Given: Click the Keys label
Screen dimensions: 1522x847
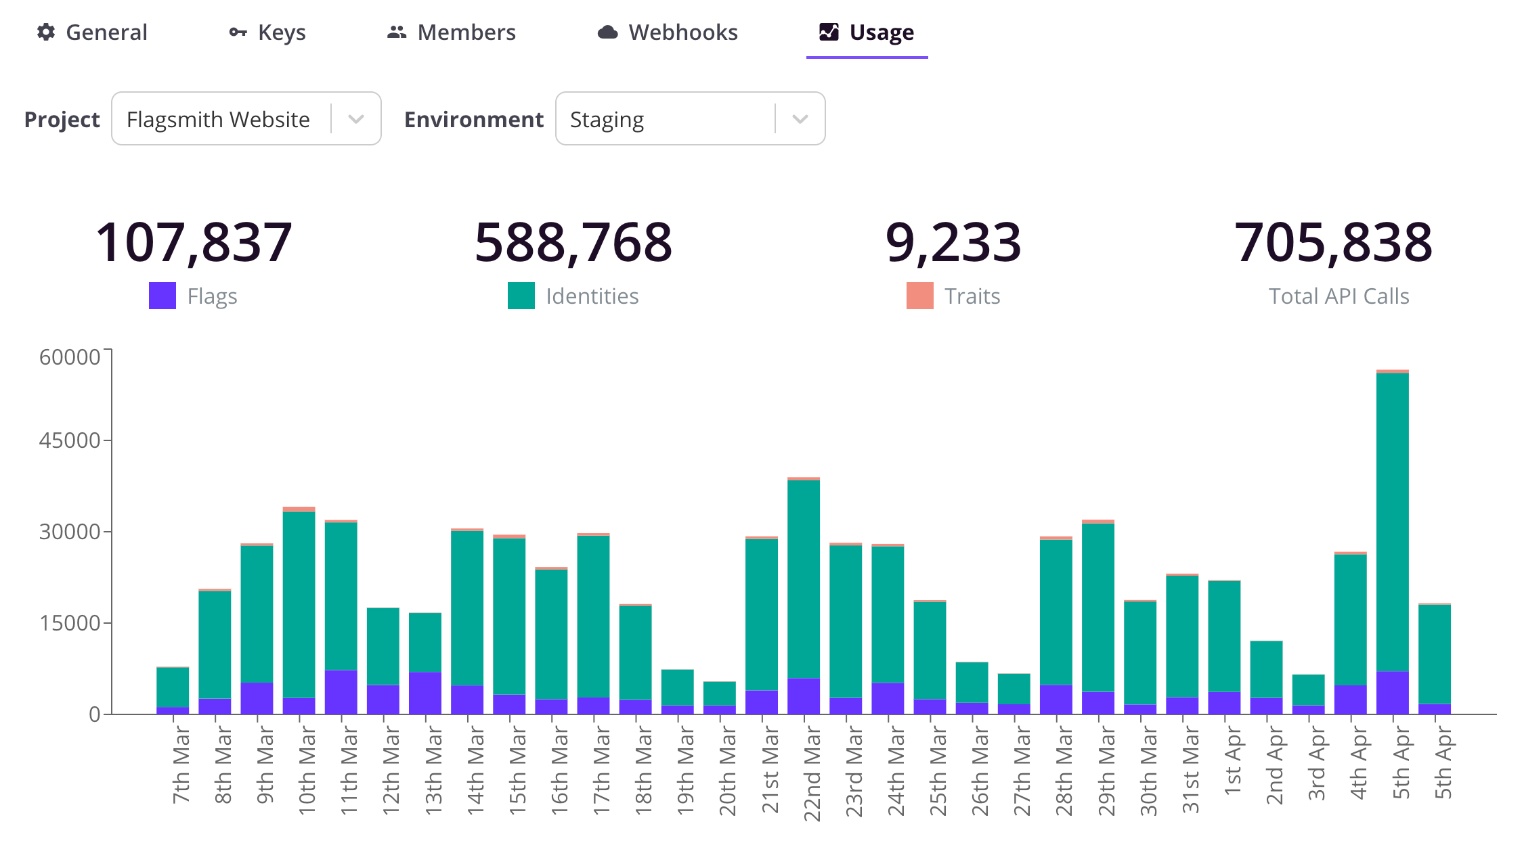Looking at the screenshot, I should click(x=282, y=32).
